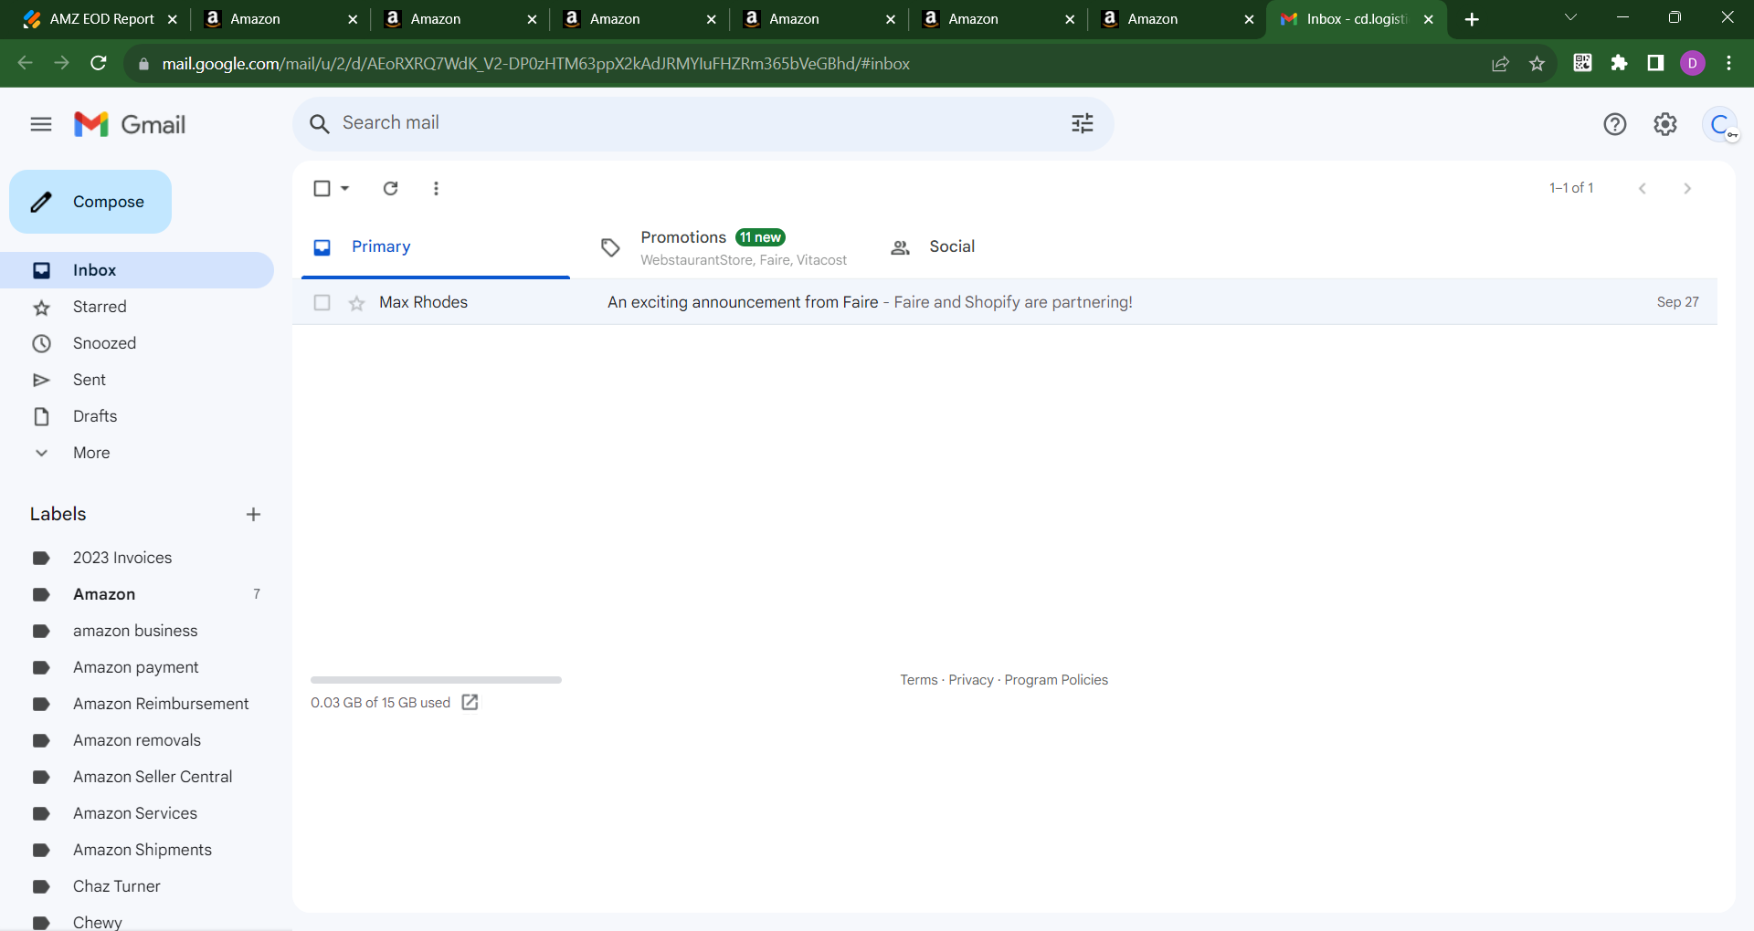Click the storage usage progress bar

(x=436, y=680)
